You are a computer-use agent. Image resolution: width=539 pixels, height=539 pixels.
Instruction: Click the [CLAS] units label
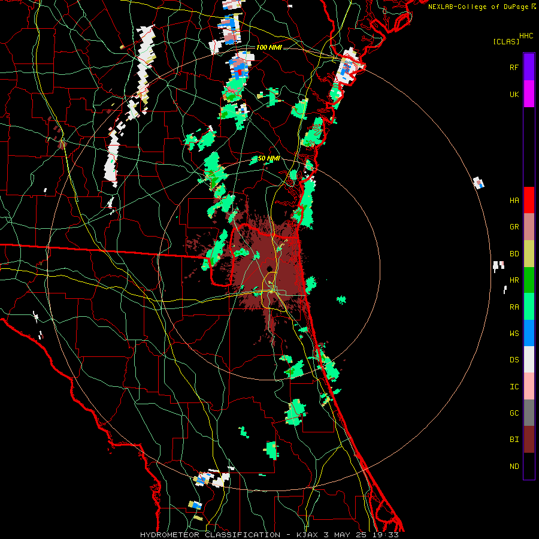point(506,41)
